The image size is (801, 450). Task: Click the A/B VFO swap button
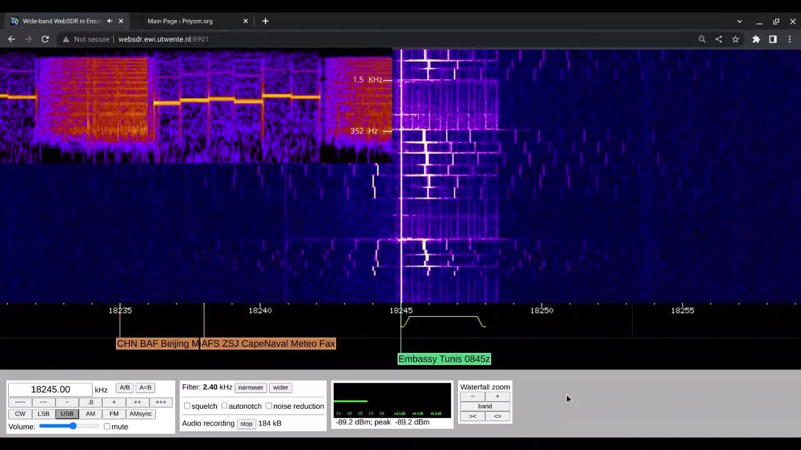tap(125, 387)
